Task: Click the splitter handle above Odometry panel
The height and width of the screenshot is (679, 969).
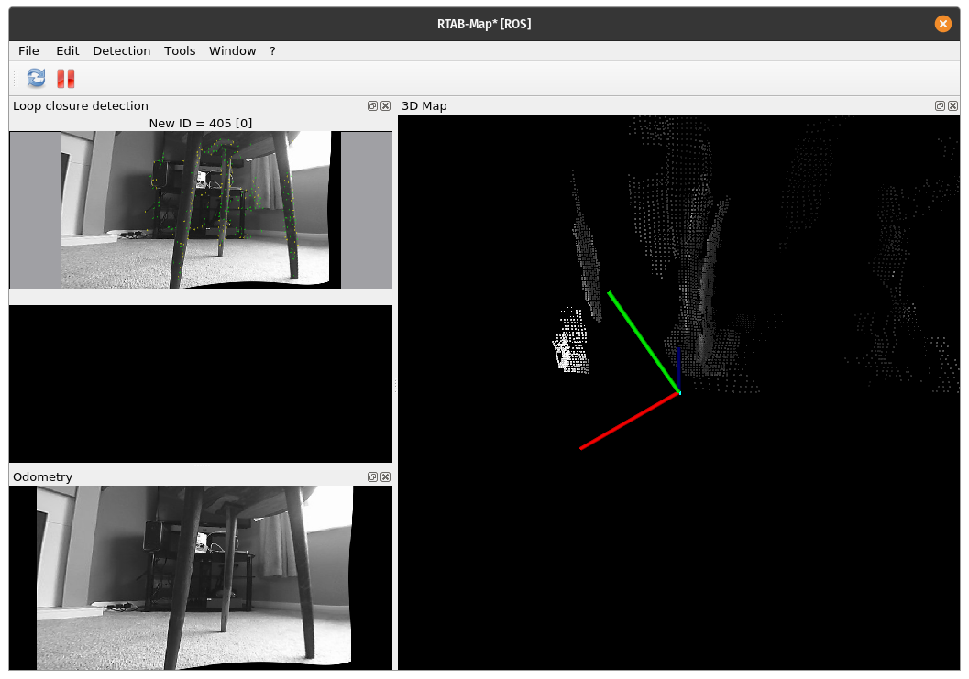Action: coord(201,465)
